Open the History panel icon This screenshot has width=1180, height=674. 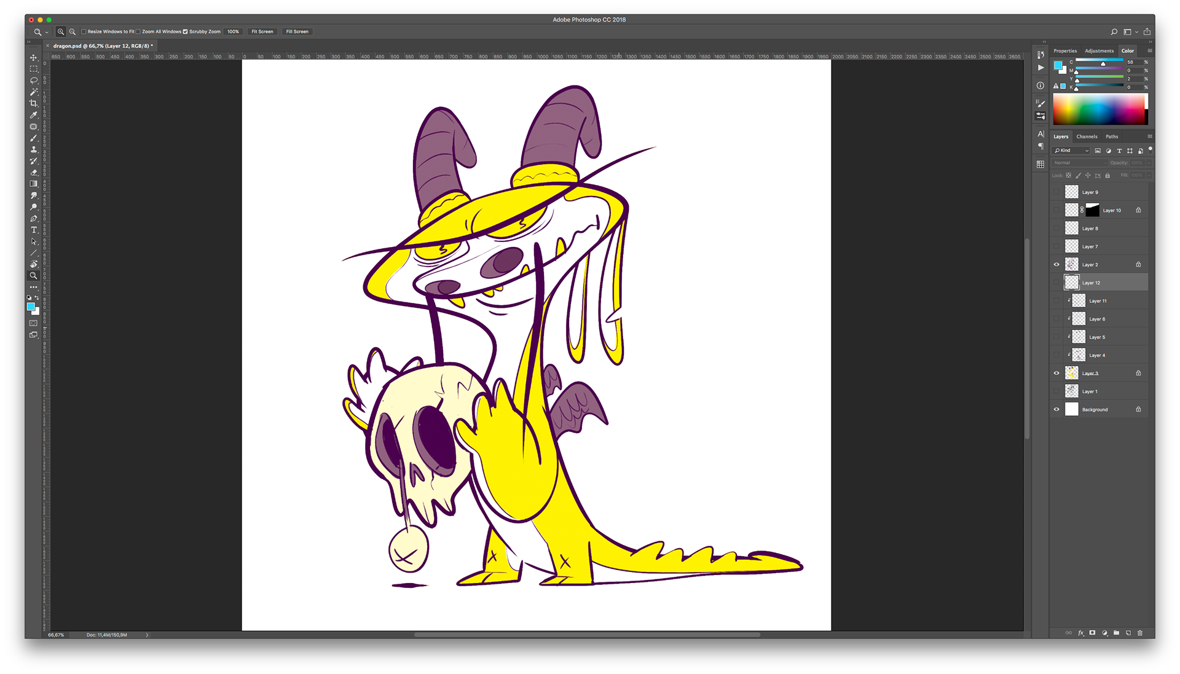[1040, 55]
